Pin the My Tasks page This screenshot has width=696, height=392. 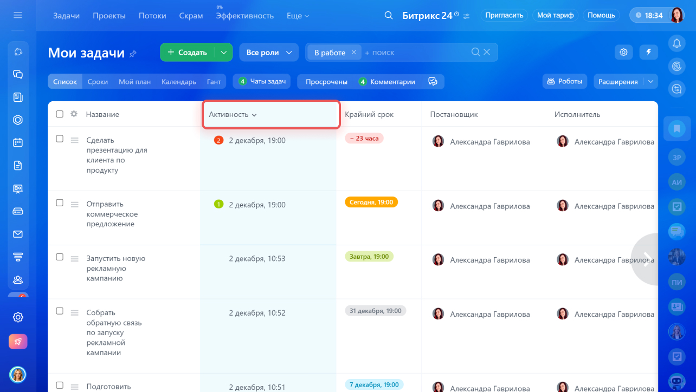click(x=133, y=54)
